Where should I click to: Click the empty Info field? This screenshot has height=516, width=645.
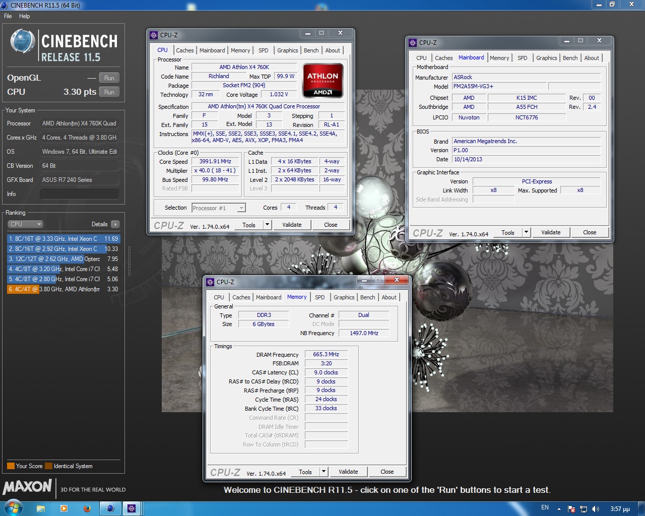tap(79, 194)
